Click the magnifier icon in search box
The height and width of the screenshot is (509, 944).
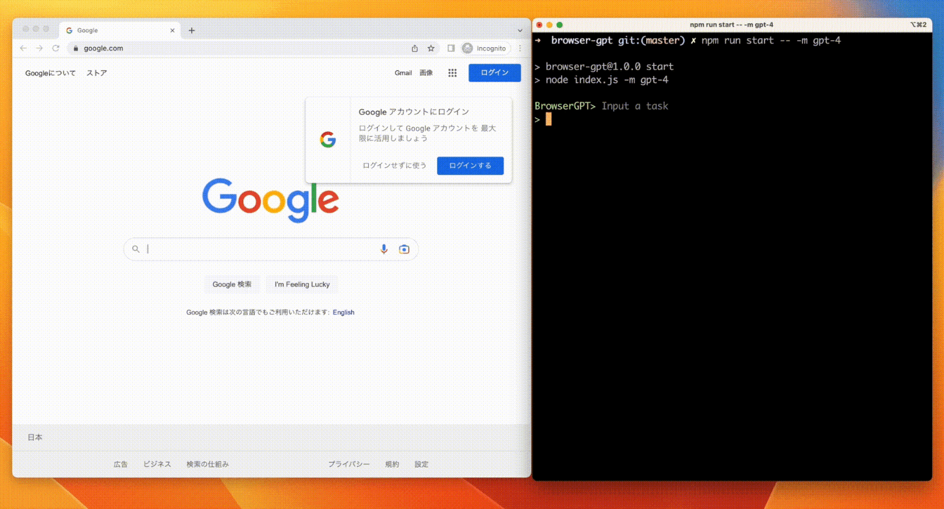click(x=136, y=249)
